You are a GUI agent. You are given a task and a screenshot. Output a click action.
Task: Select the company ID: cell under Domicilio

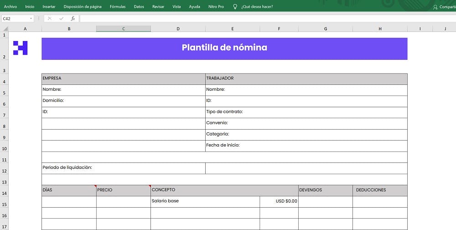tap(124, 112)
